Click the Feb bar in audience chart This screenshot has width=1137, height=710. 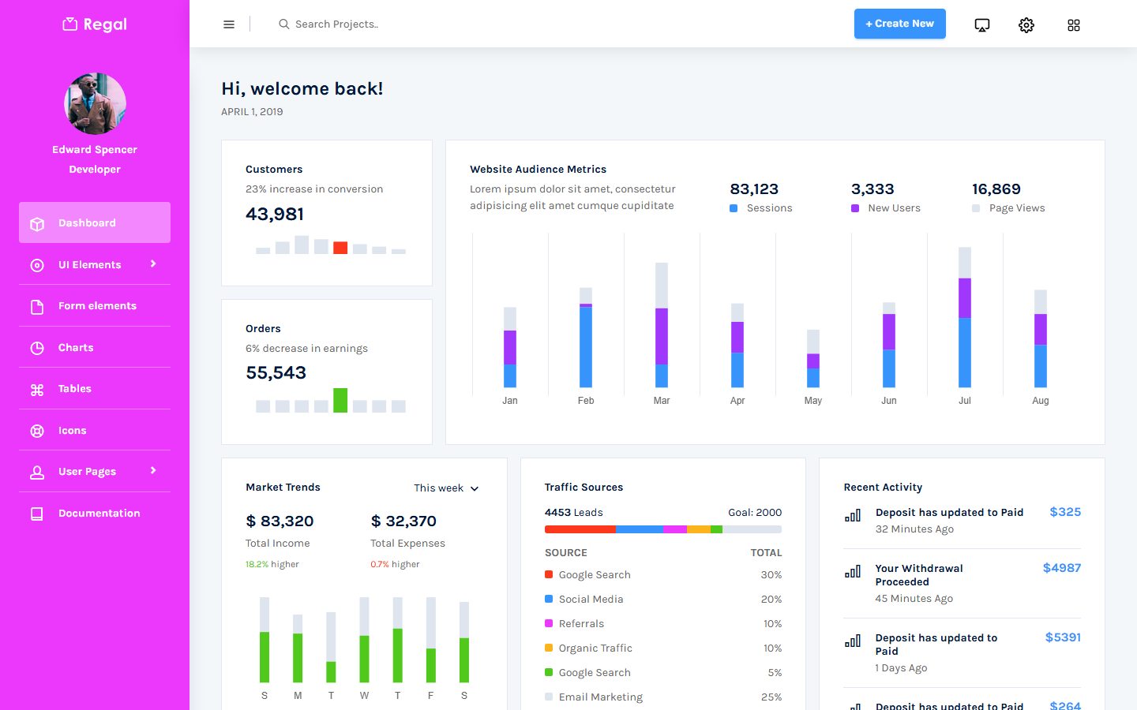click(x=586, y=338)
